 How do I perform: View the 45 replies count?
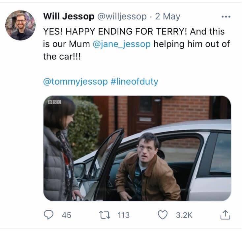[66, 215]
